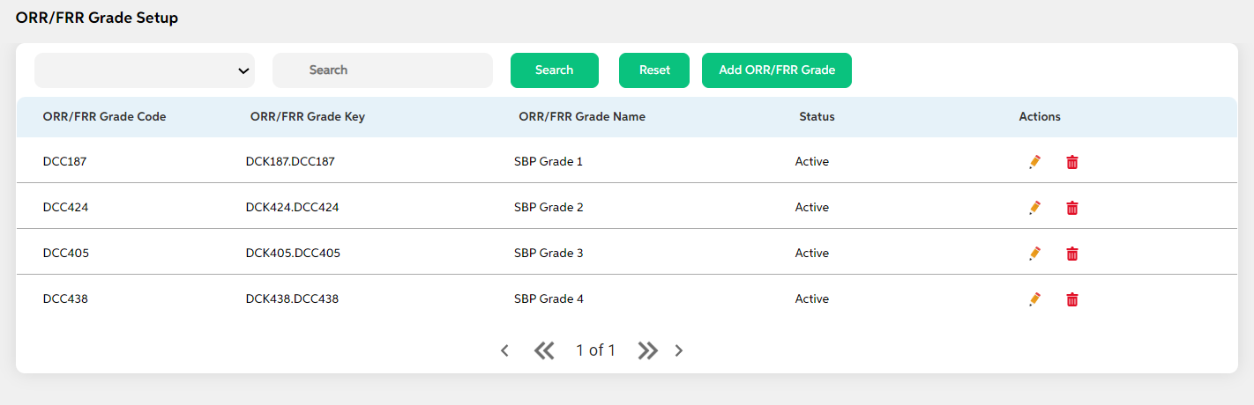Screen dimensions: 1254x405
Task: Click edit pencil for SBP Grade 2
Action: point(1035,208)
